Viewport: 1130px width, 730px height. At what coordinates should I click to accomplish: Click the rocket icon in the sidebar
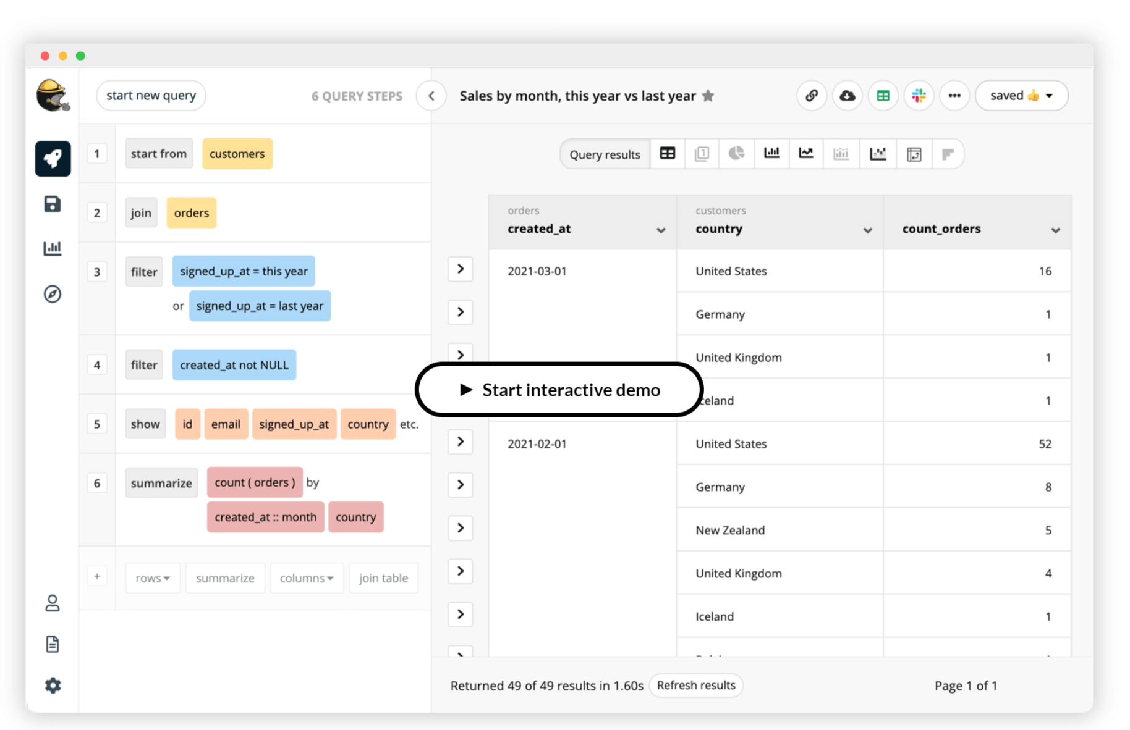[53, 159]
